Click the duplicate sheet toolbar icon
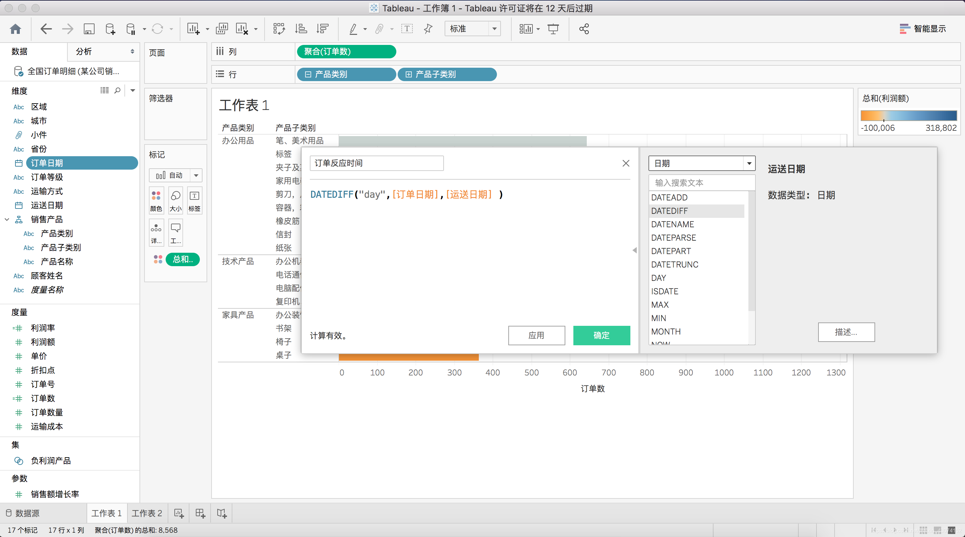The image size is (965, 537). tap(222, 29)
